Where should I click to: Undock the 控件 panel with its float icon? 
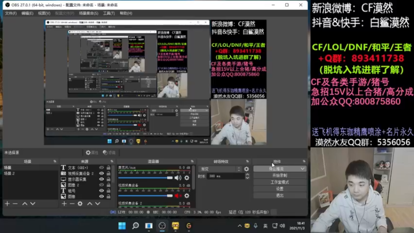pyautogui.click(x=304, y=161)
